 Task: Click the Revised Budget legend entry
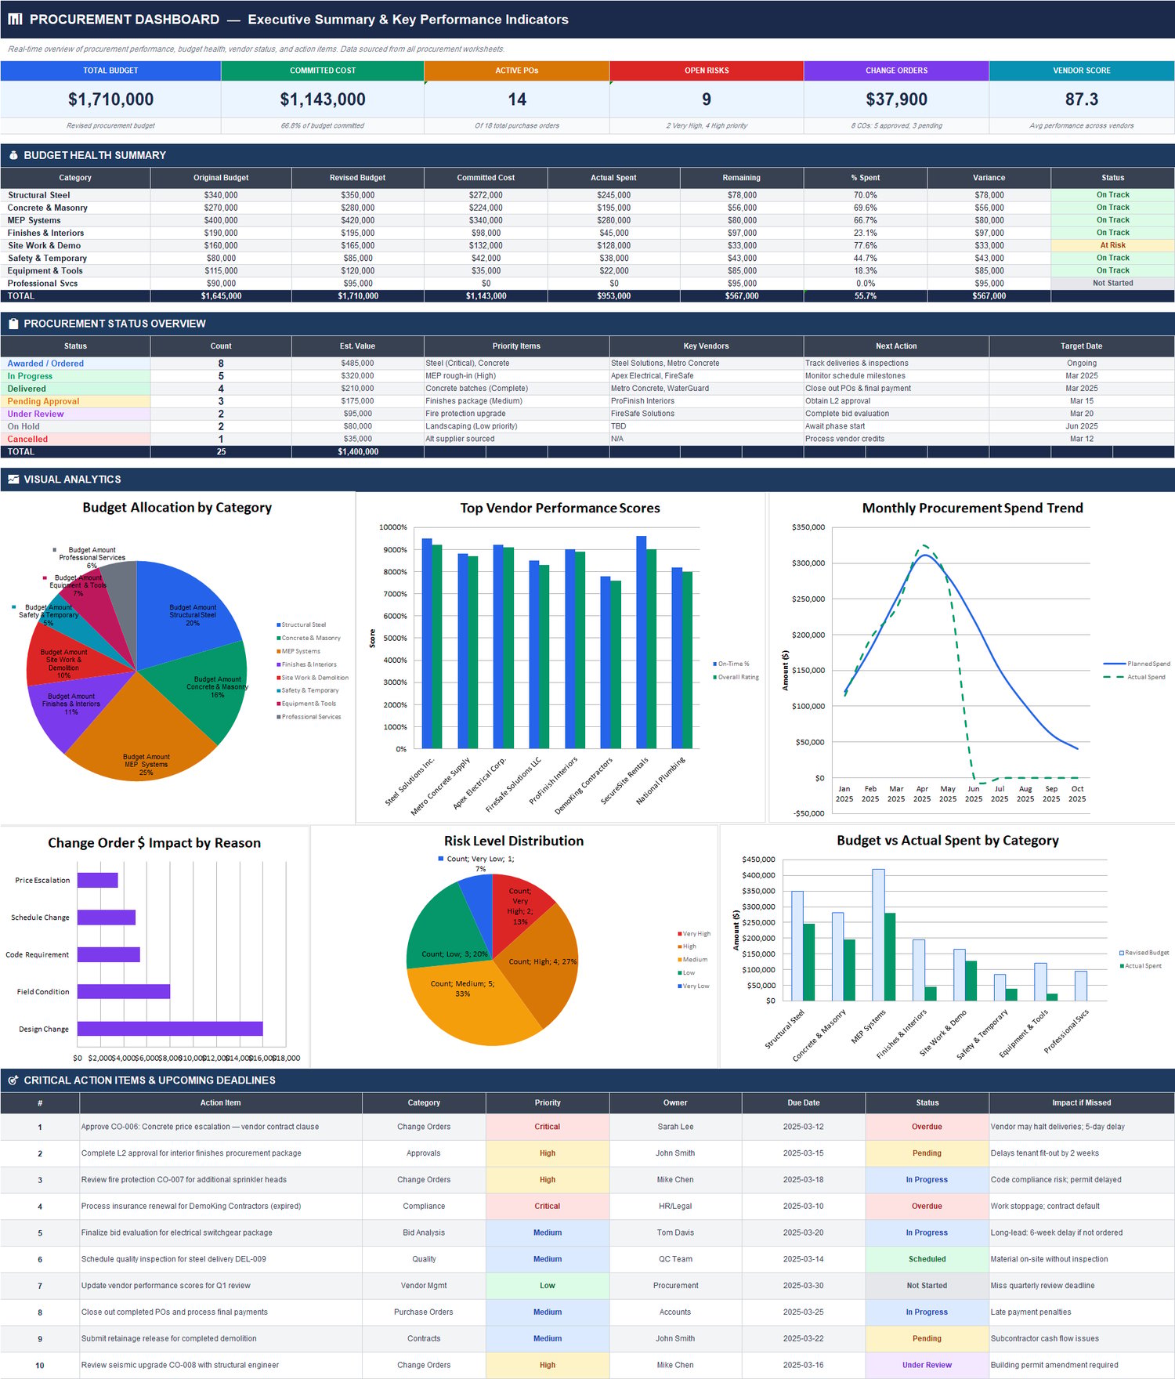point(1144,953)
